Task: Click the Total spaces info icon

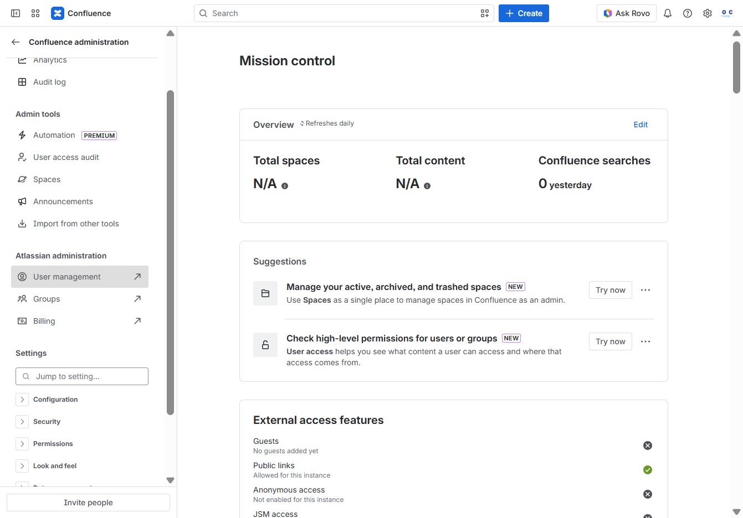Action: [x=285, y=186]
